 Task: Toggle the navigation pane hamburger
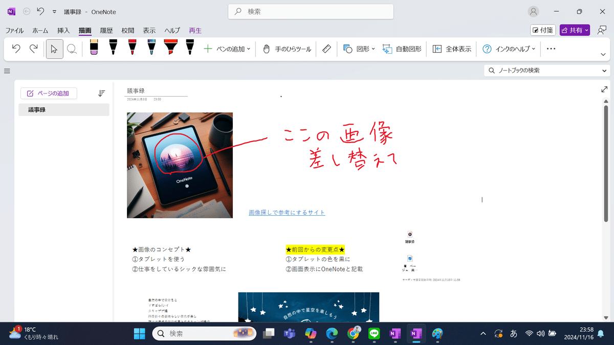[x=7, y=71]
